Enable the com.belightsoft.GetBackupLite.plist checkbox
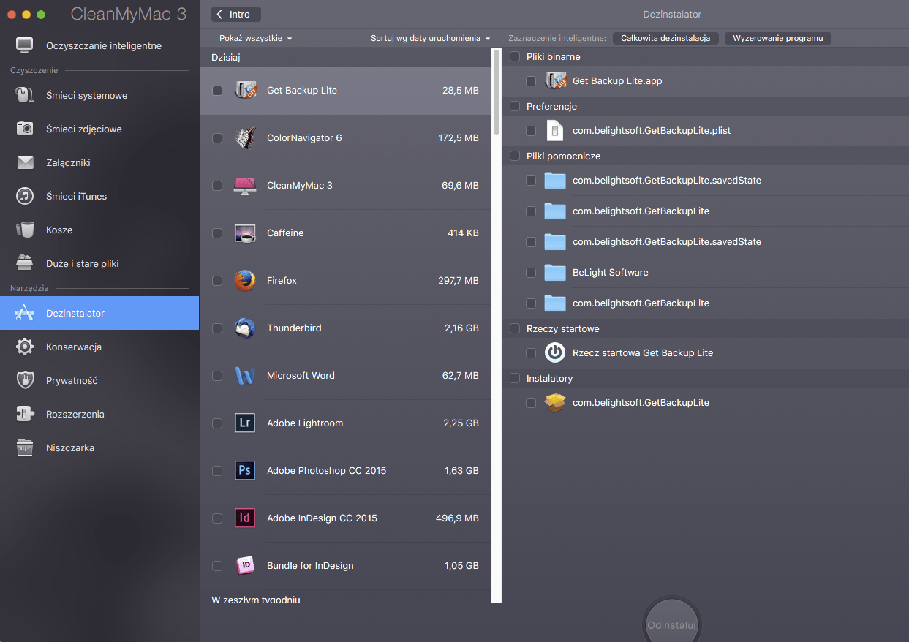Viewport: 909px width, 642px height. pyautogui.click(x=530, y=130)
